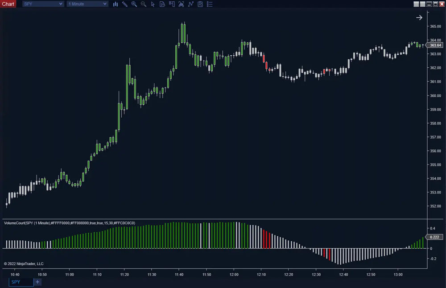Select the cursor pointer tool
446x288 pixels.
(153, 4)
